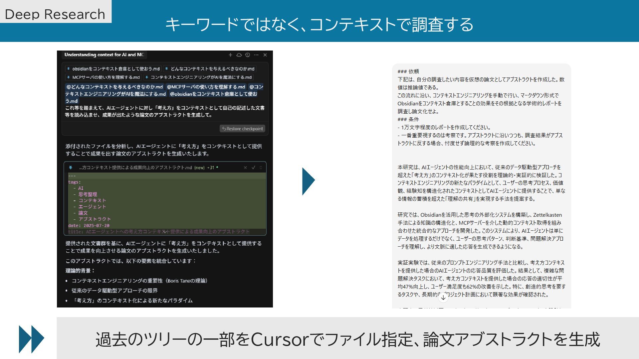Screen dimensions: 639x359
Task: Click the '- アブストラクト' tag line
Action: (92, 219)
